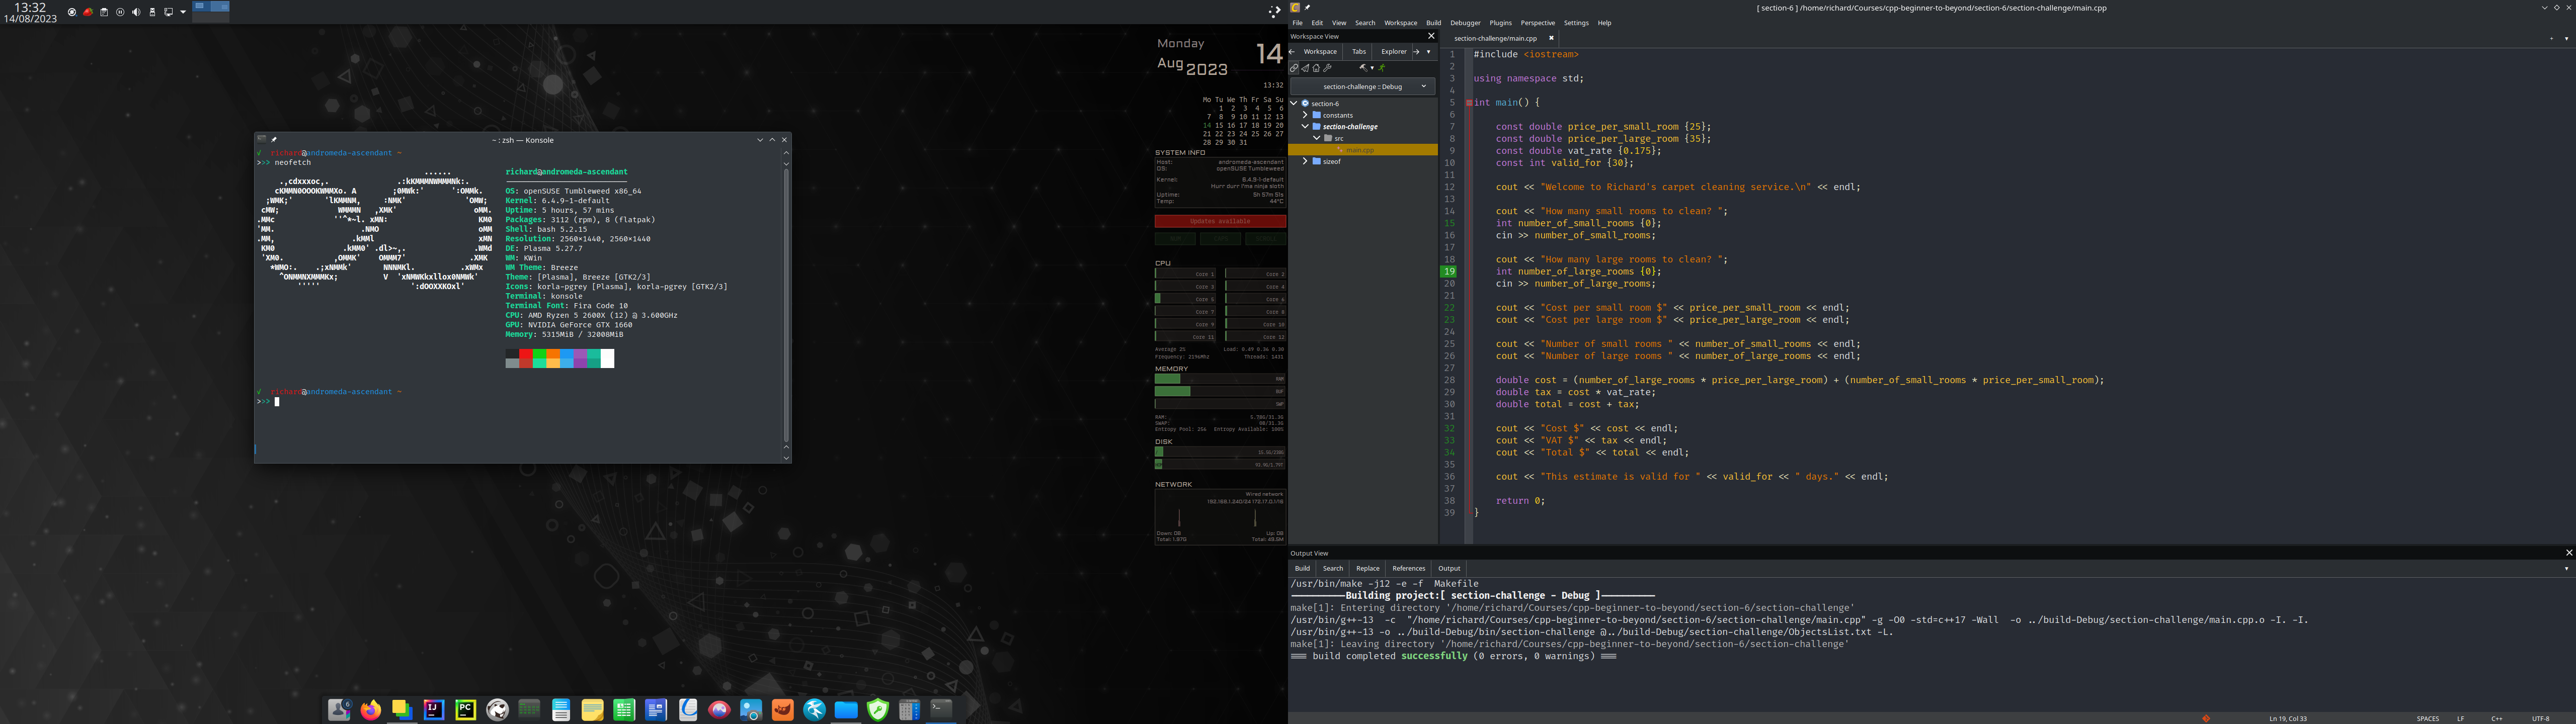Click the paper plane icon in workspace toolbar
Viewport: 2576px width, 724px height.
tap(1305, 68)
